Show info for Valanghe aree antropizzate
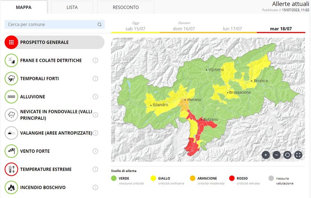 pyautogui.click(x=95, y=133)
